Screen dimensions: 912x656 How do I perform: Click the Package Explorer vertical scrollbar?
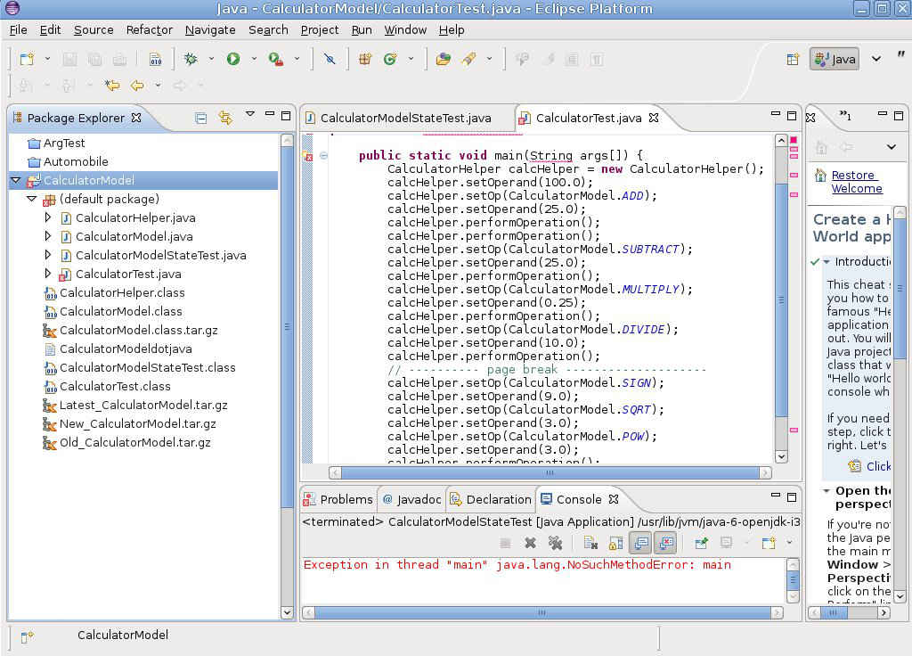[x=287, y=376]
